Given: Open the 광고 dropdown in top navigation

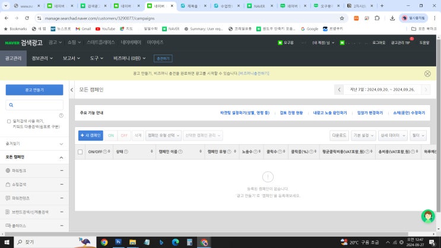Looking at the screenshot, I should pos(55,42).
